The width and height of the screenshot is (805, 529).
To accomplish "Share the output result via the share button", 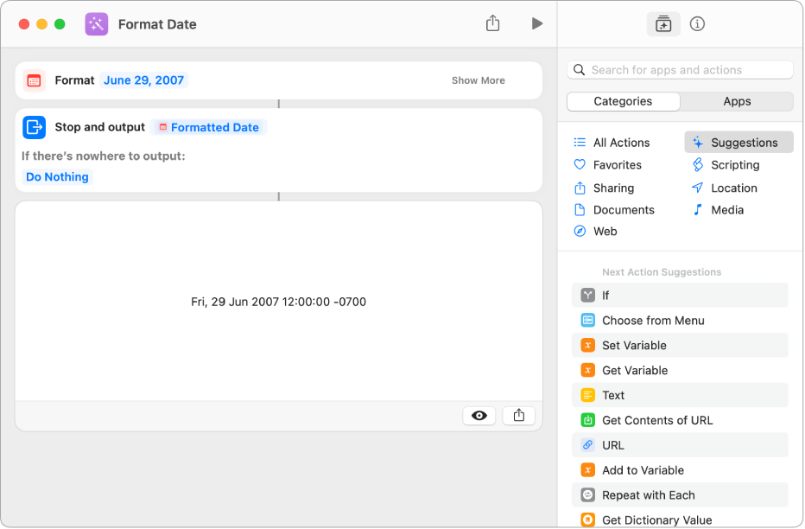I will (519, 416).
